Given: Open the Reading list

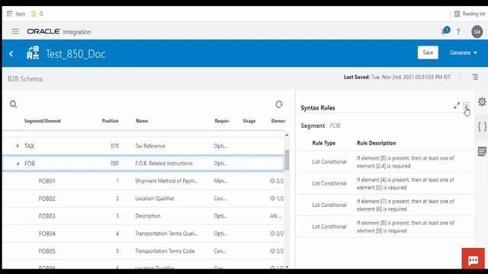Looking at the screenshot, I should pos(470,14).
